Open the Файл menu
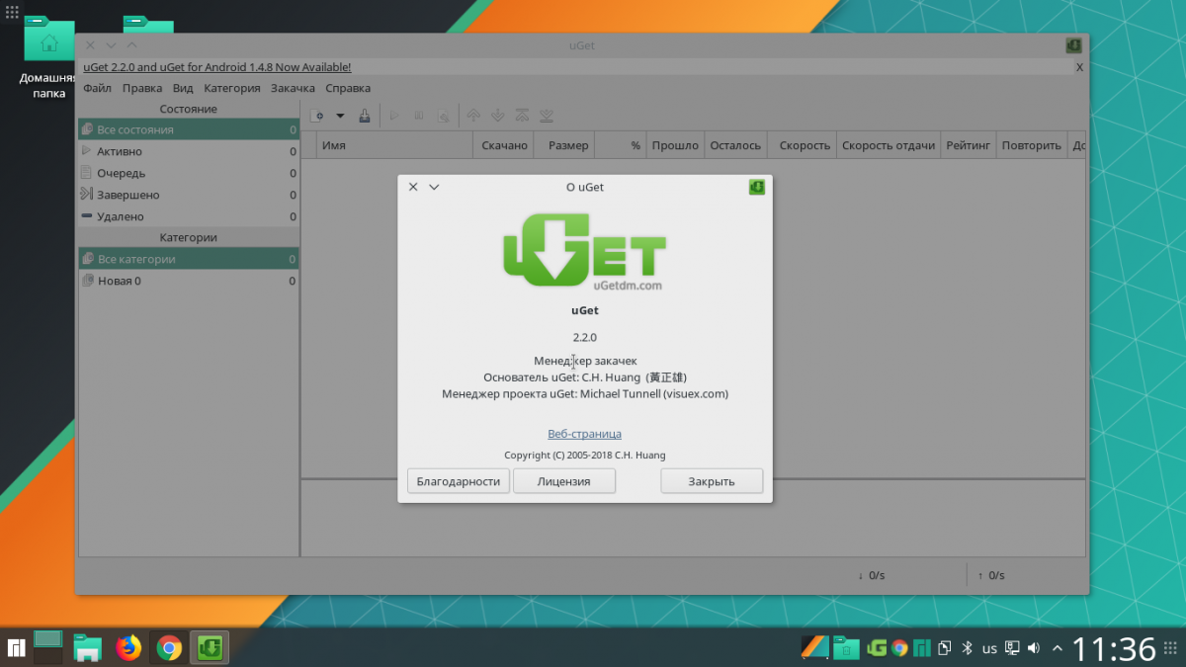1186x667 pixels. coord(97,88)
